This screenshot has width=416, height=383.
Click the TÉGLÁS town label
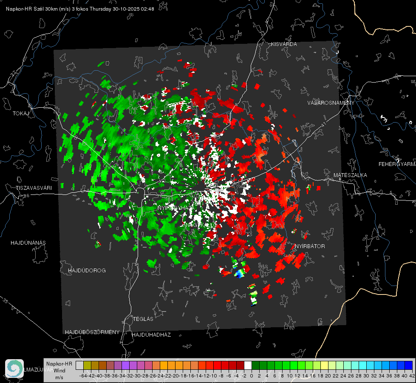[143, 319]
